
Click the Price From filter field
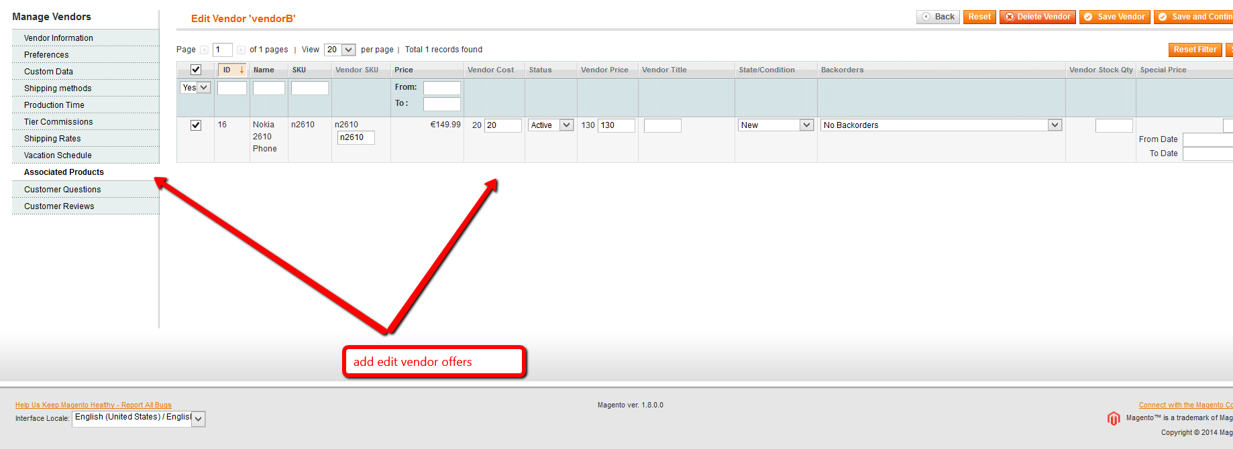[442, 88]
